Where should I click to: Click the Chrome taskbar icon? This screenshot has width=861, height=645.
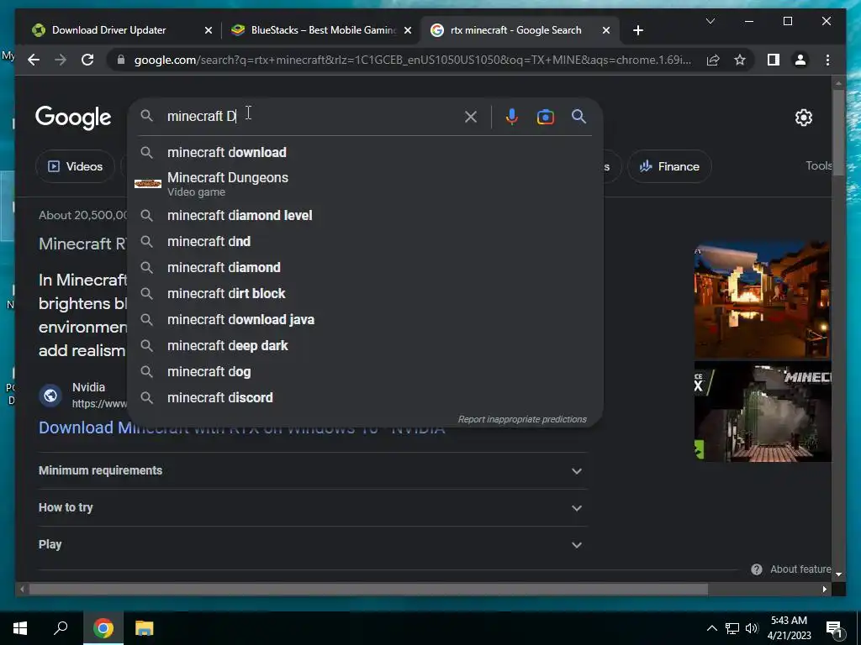[103, 628]
